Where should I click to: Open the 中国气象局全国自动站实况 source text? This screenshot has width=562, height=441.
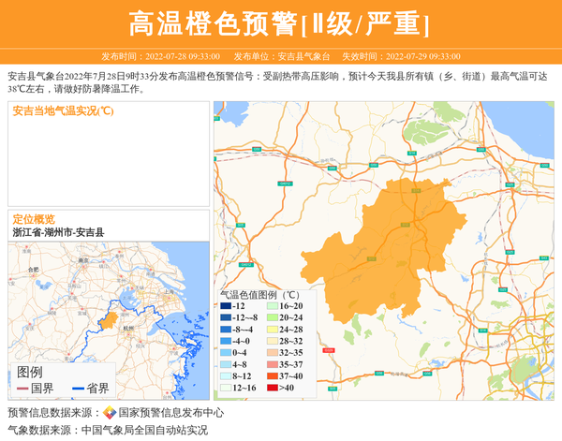click(144, 430)
